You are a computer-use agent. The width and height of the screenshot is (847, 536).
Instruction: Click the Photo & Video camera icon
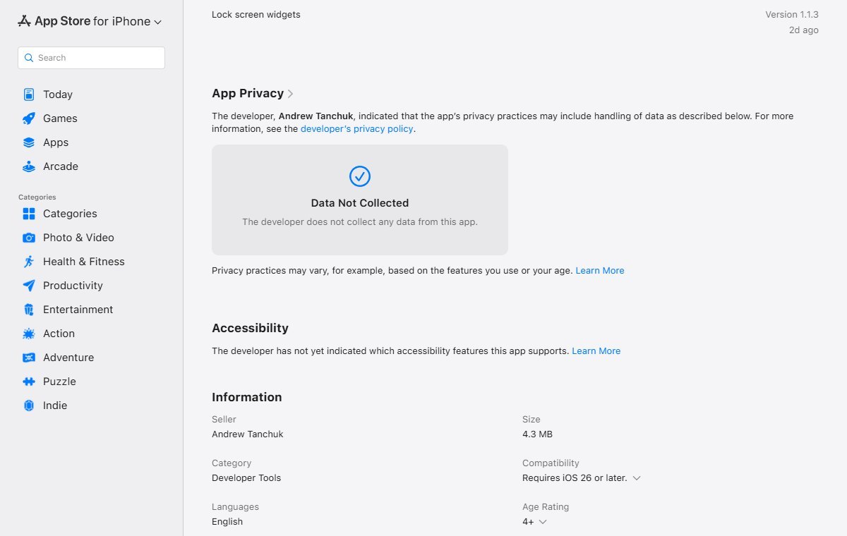29,238
